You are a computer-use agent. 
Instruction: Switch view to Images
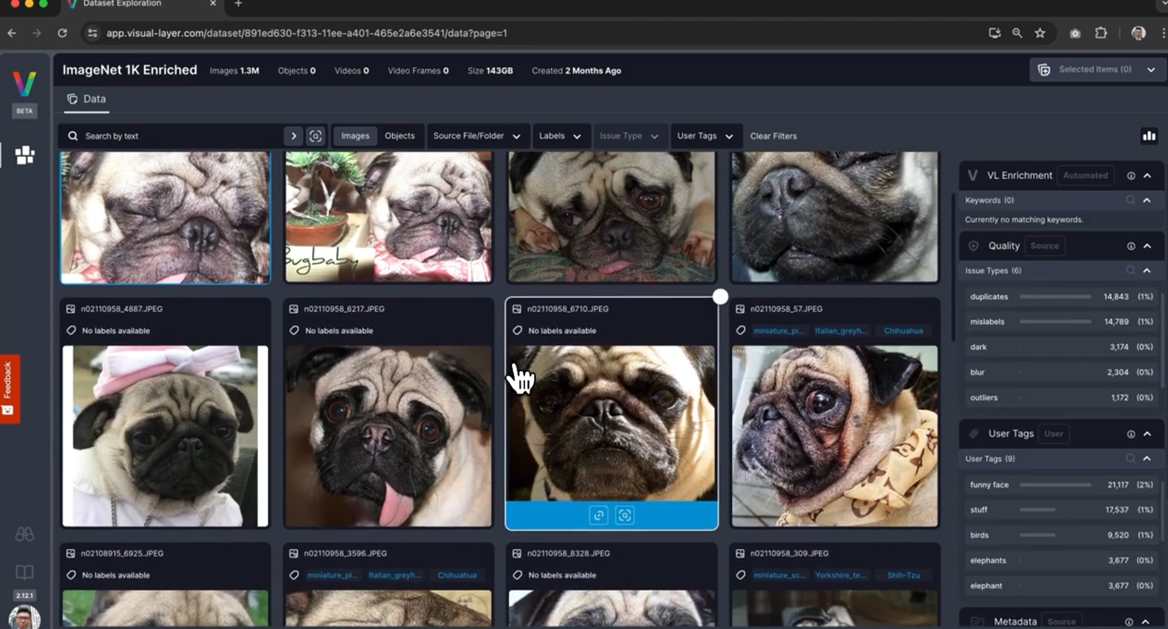[x=355, y=136]
